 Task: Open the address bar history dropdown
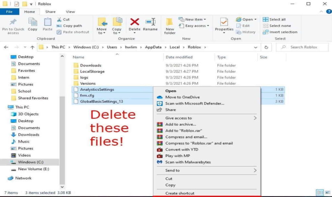click(255, 47)
